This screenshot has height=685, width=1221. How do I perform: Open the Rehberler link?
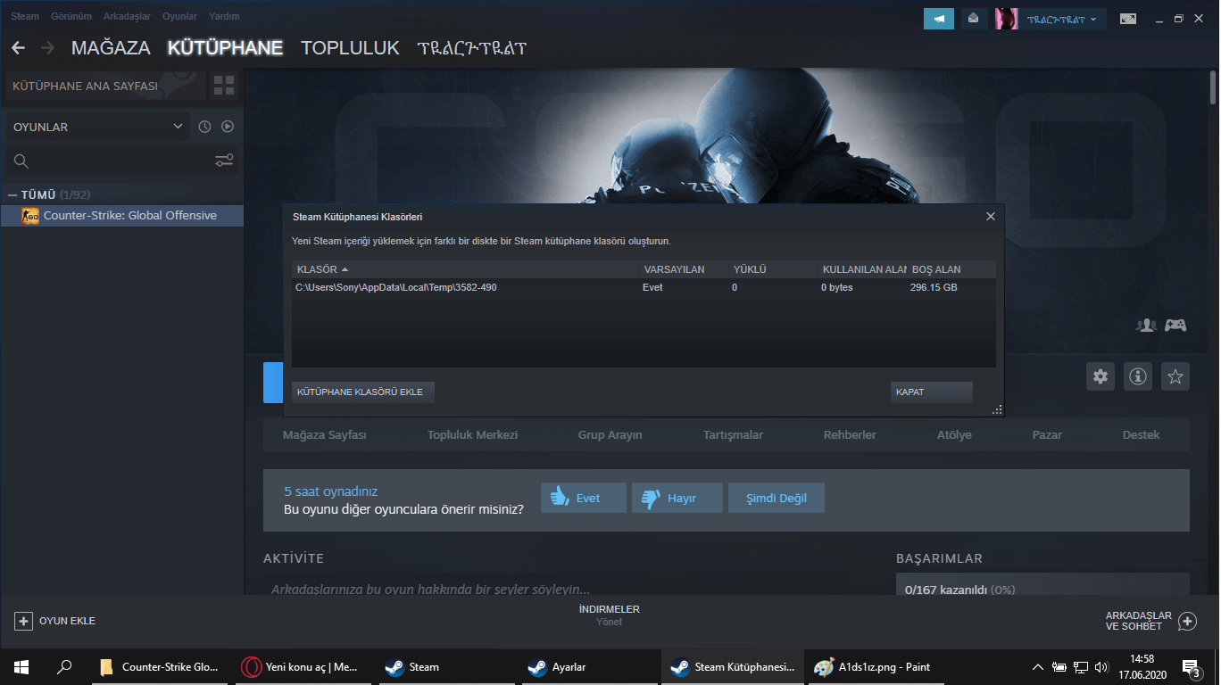coord(850,435)
